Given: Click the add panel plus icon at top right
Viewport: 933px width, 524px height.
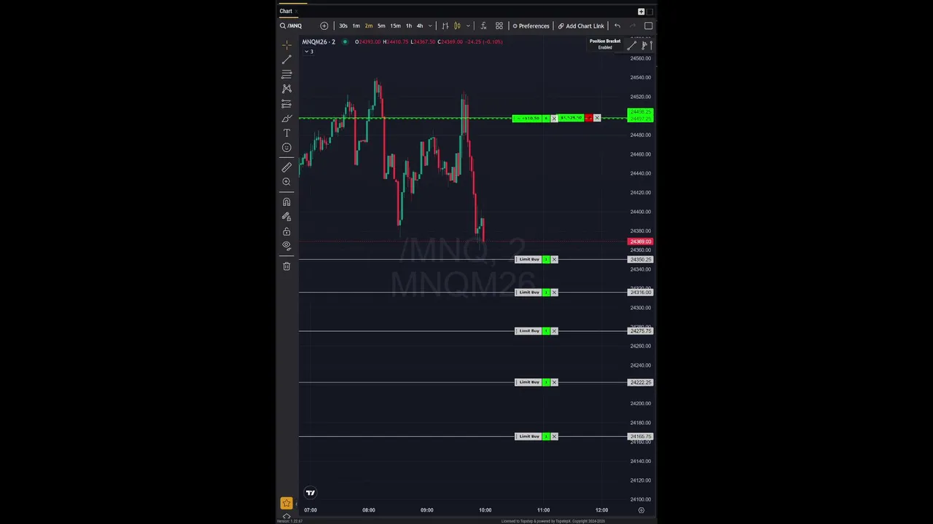Looking at the screenshot, I should [x=641, y=12].
